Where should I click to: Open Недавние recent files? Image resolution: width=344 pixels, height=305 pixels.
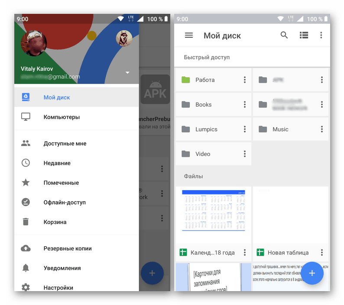[77, 163]
